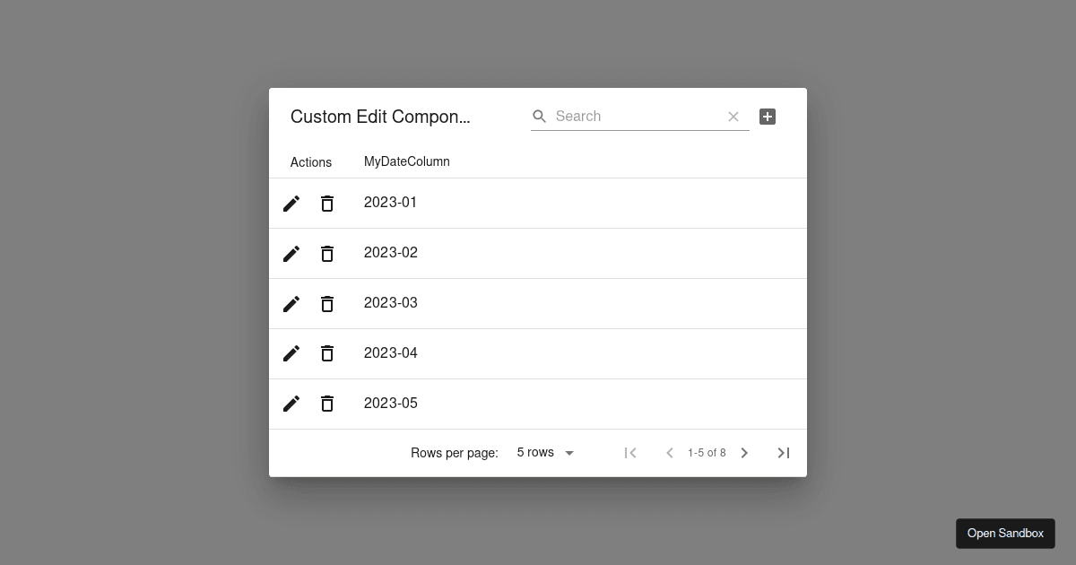Add a new row with plus icon
Image resolution: width=1076 pixels, height=565 pixels.
[x=768, y=117]
